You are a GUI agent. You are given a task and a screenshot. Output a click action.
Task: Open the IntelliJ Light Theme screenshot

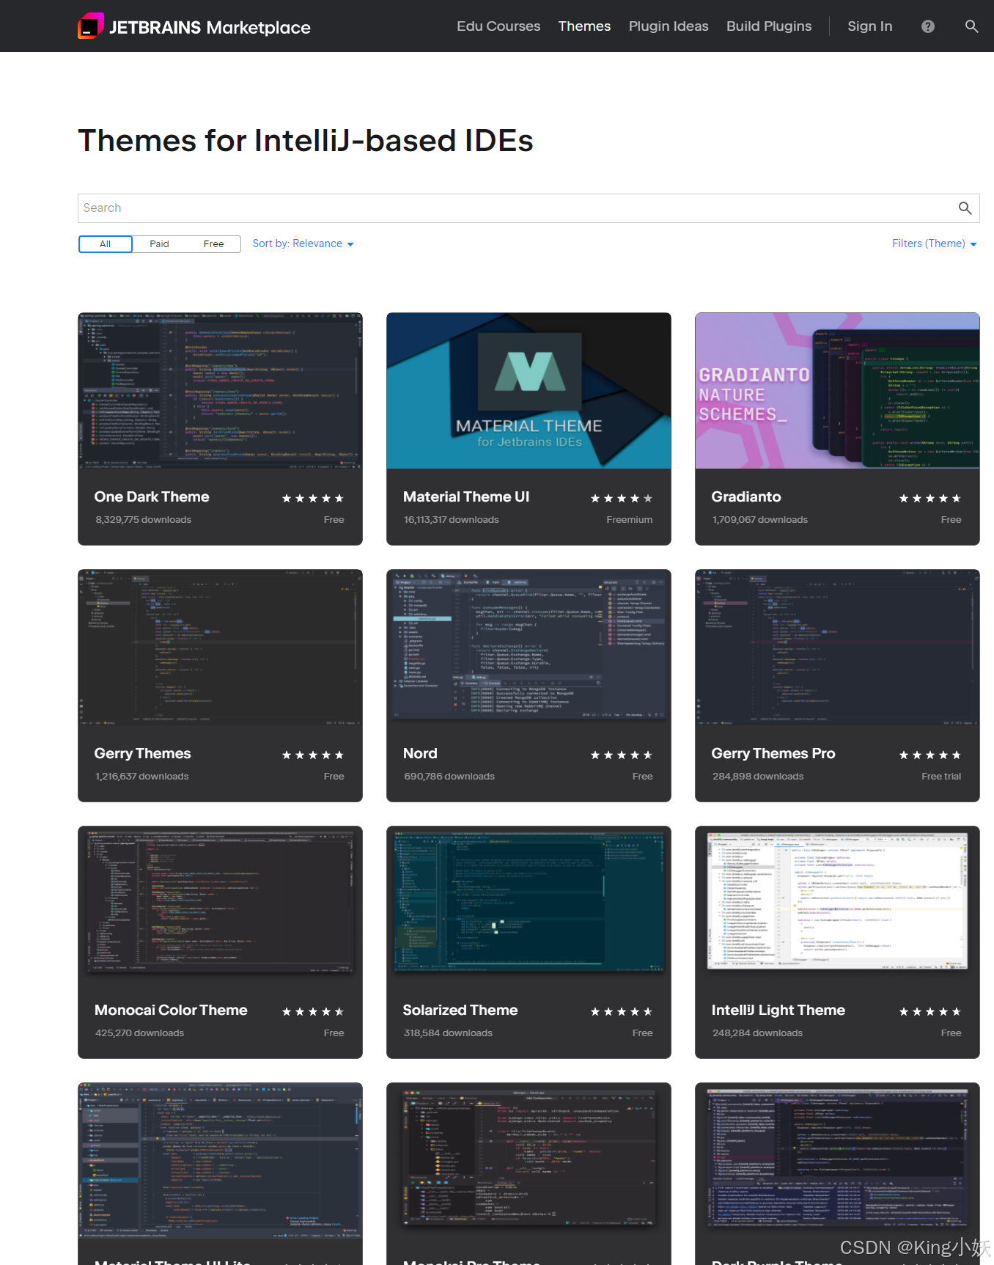837,904
